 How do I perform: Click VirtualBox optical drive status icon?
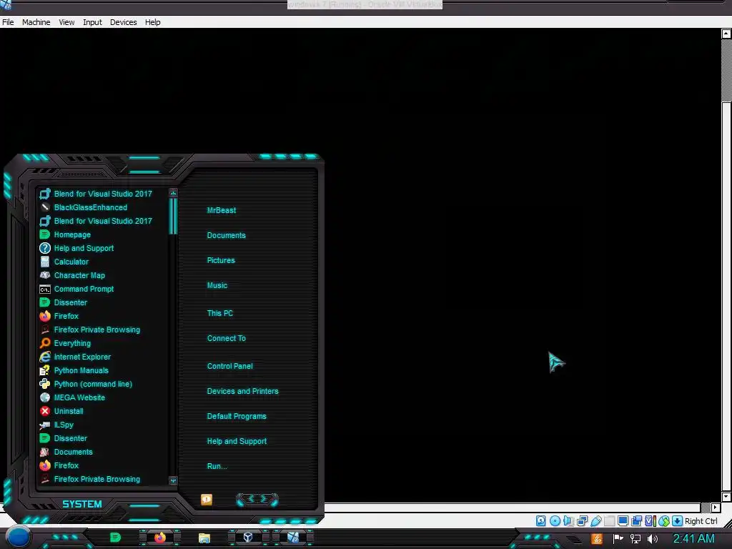555,521
